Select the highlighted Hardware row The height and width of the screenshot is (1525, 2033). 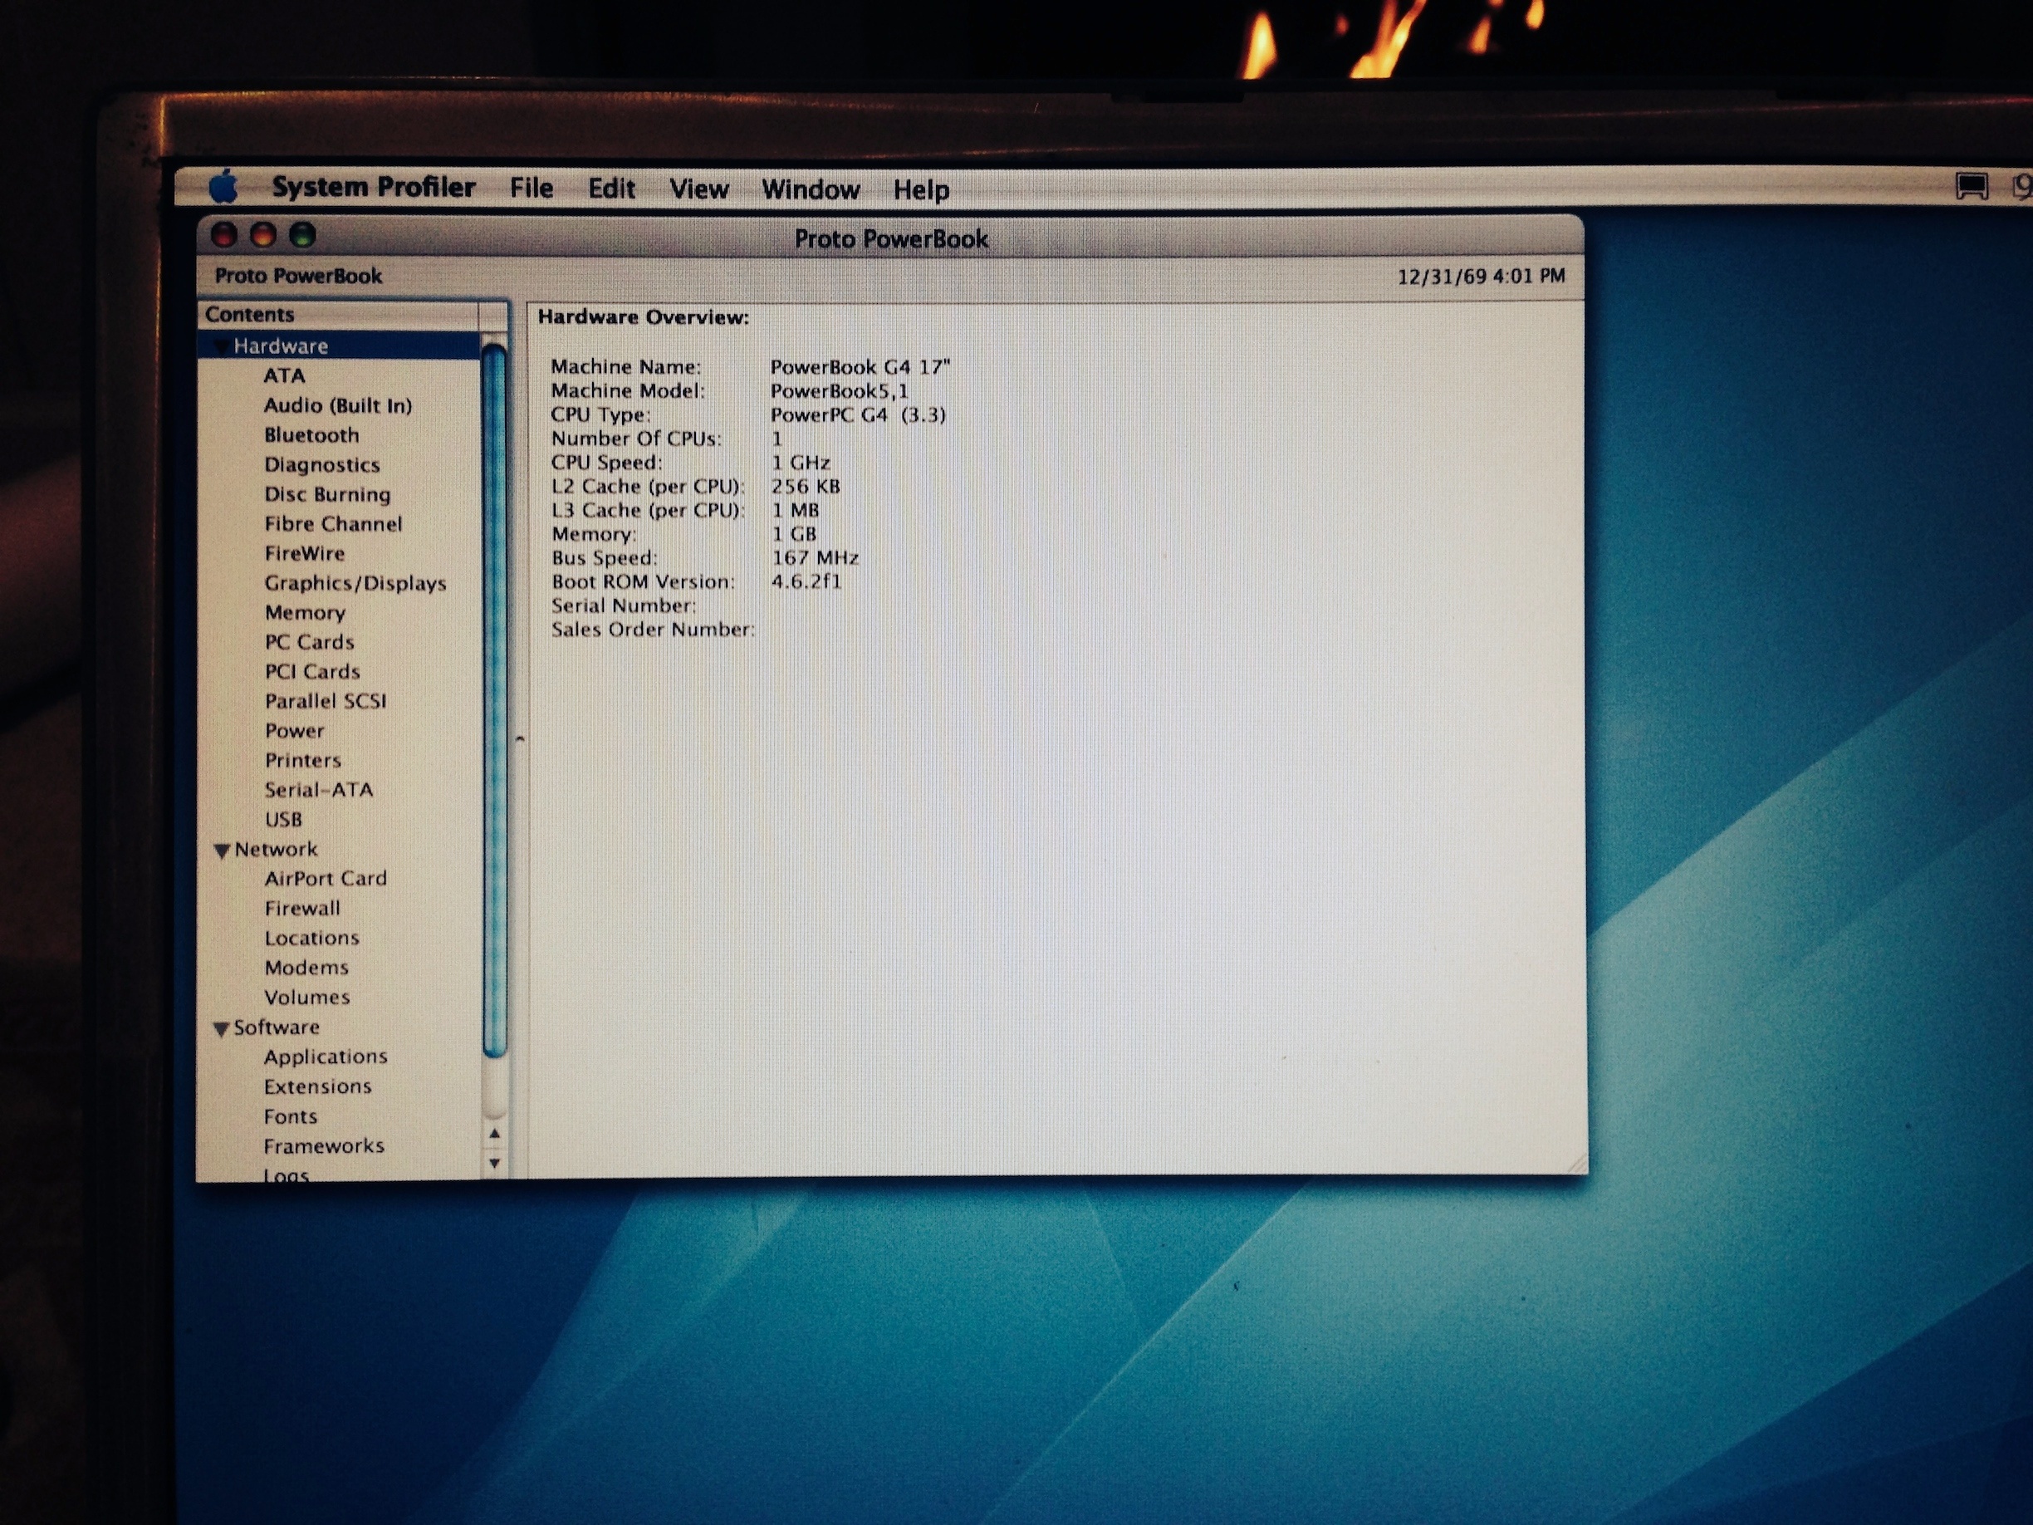(338, 346)
